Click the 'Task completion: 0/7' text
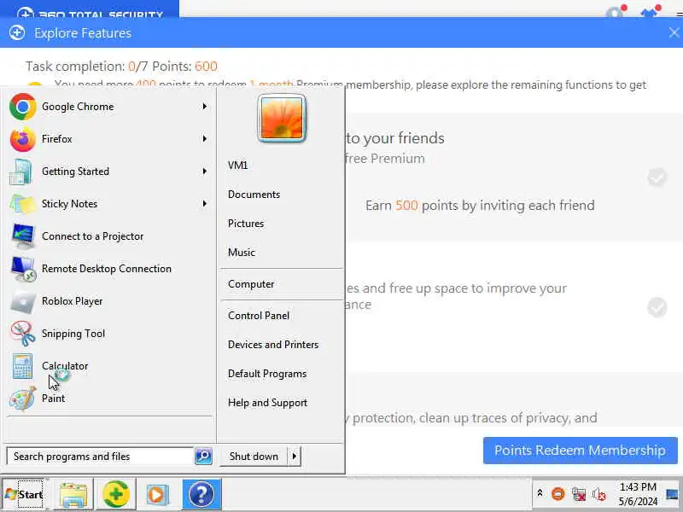 87,67
